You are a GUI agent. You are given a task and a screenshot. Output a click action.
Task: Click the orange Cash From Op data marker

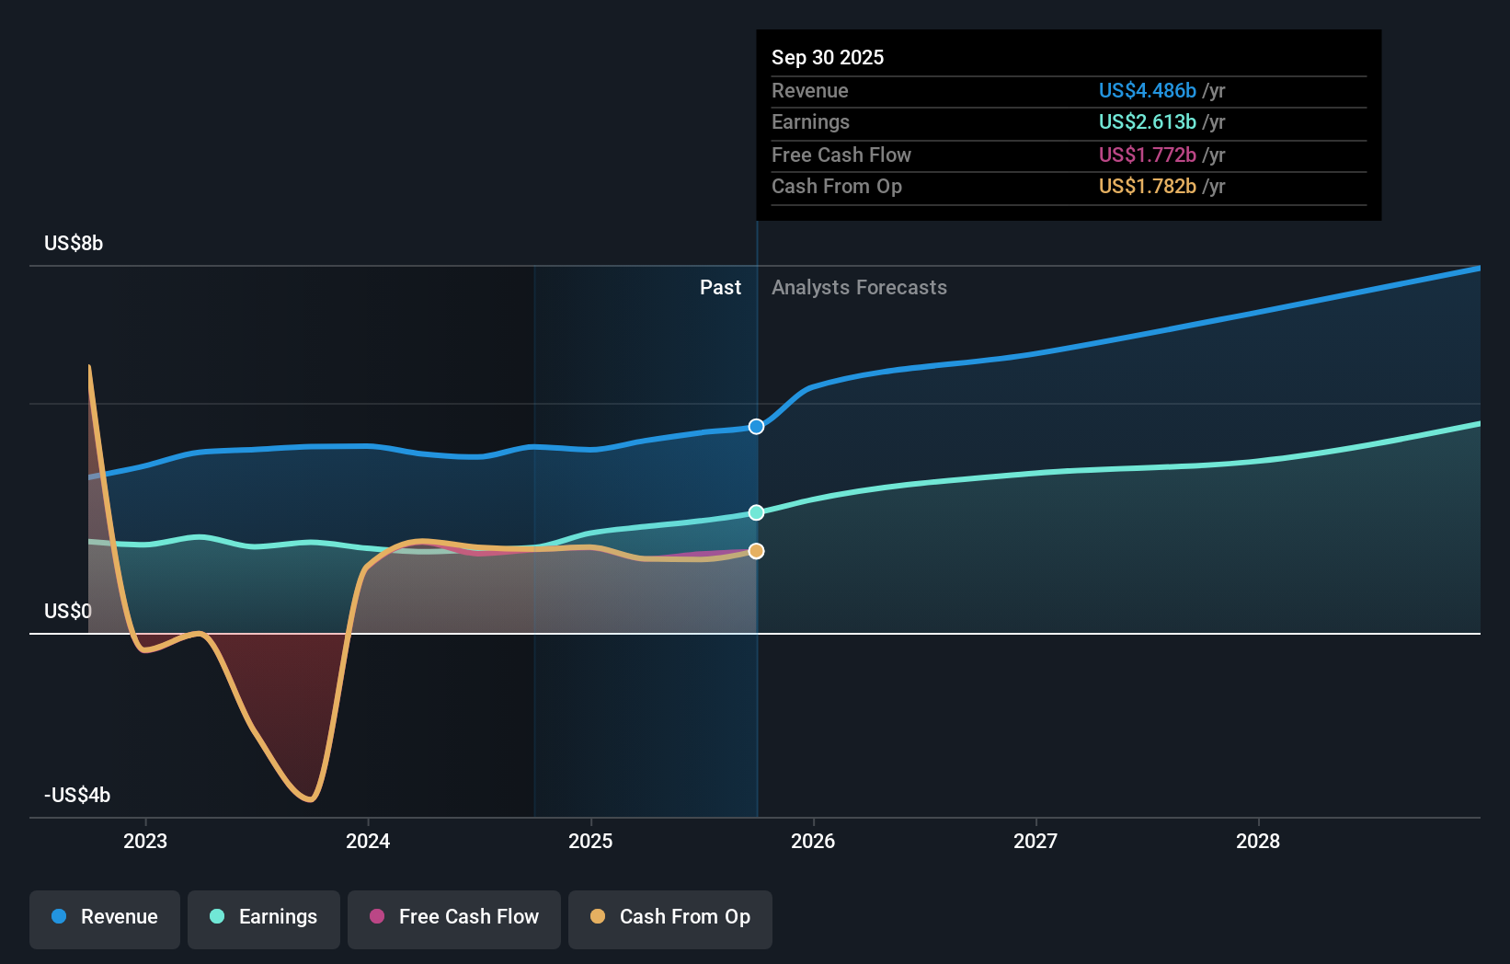[756, 551]
